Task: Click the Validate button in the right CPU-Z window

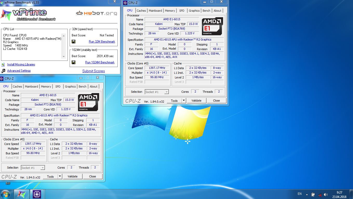Action: click(196, 101)
